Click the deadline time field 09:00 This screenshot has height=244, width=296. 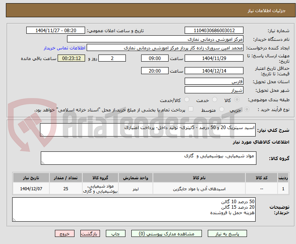(x=155, y=58)
